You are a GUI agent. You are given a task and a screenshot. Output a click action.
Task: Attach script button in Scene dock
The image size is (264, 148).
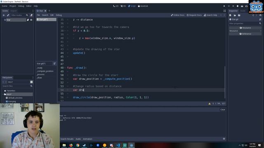tap(31, 15)
